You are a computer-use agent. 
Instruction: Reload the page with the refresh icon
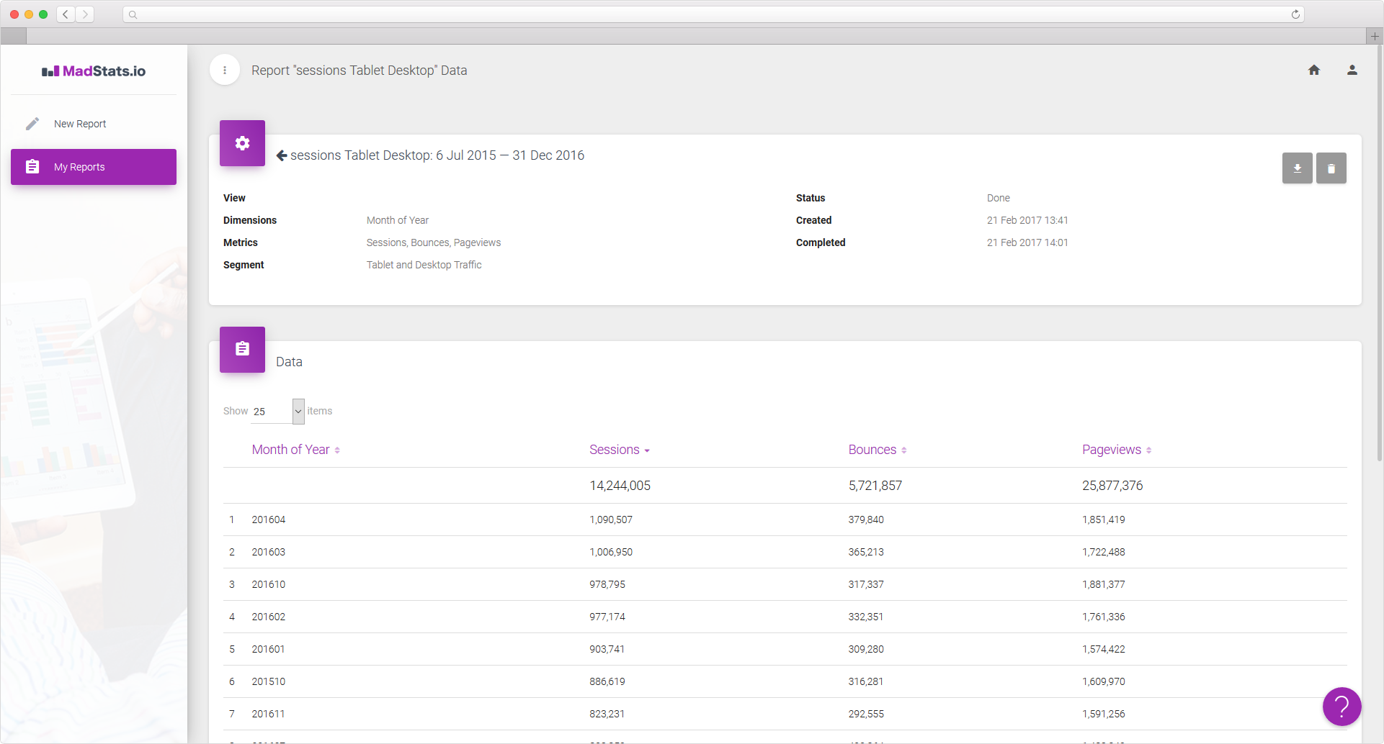(x=1295, y=14)
